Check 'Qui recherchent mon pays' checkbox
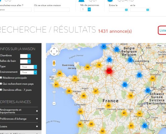 click(1, 84)
